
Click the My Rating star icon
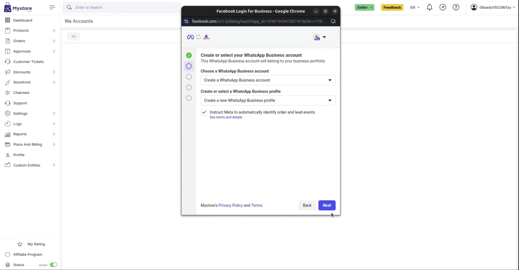click(x=20, y=244)
